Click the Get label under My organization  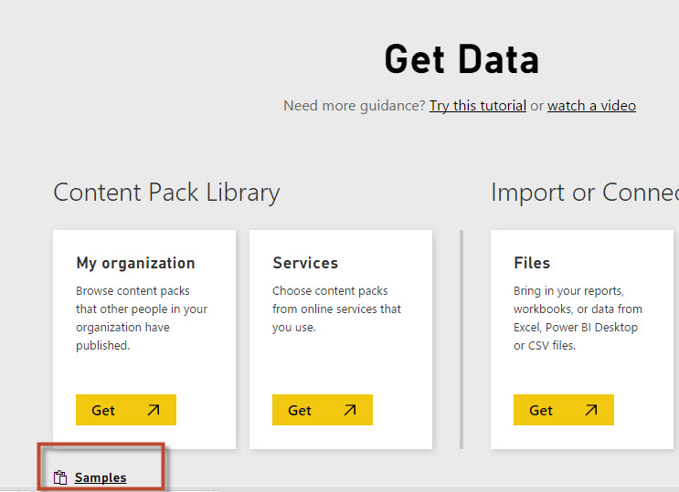(103, 411)
